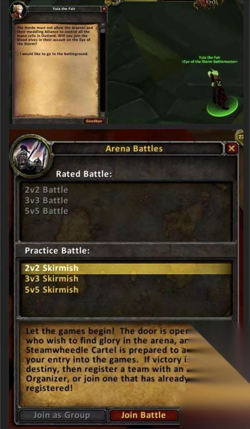Click the zzz resting icon above dialog

tap(109, 2)
